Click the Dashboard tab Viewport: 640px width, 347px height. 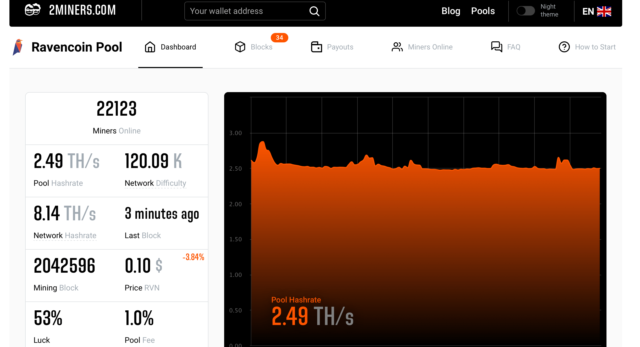click(170, 47)
